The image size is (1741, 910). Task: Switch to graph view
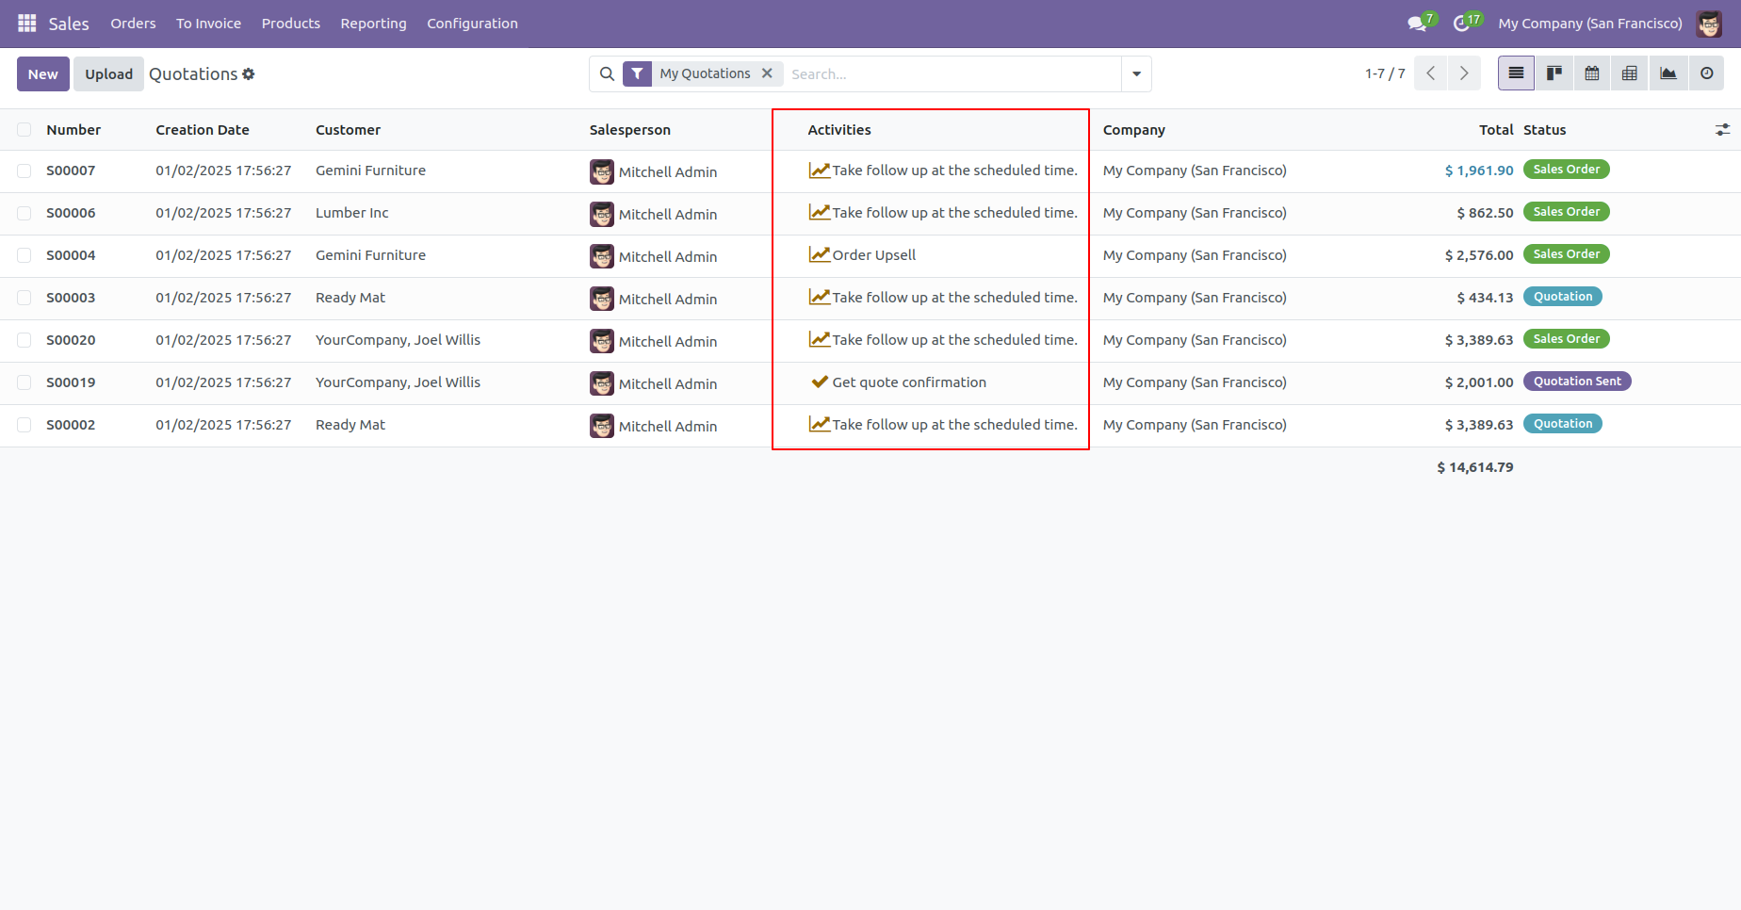coord(1668,73)
